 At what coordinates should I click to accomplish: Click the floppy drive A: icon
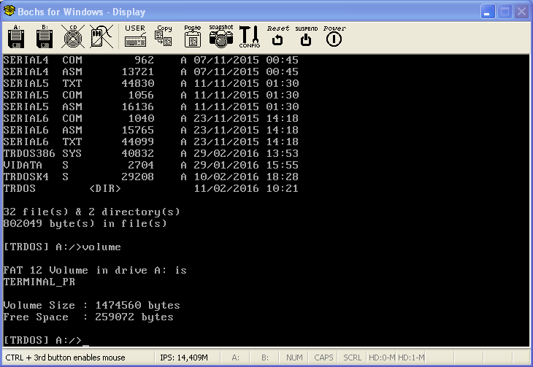tap(17, 36)
